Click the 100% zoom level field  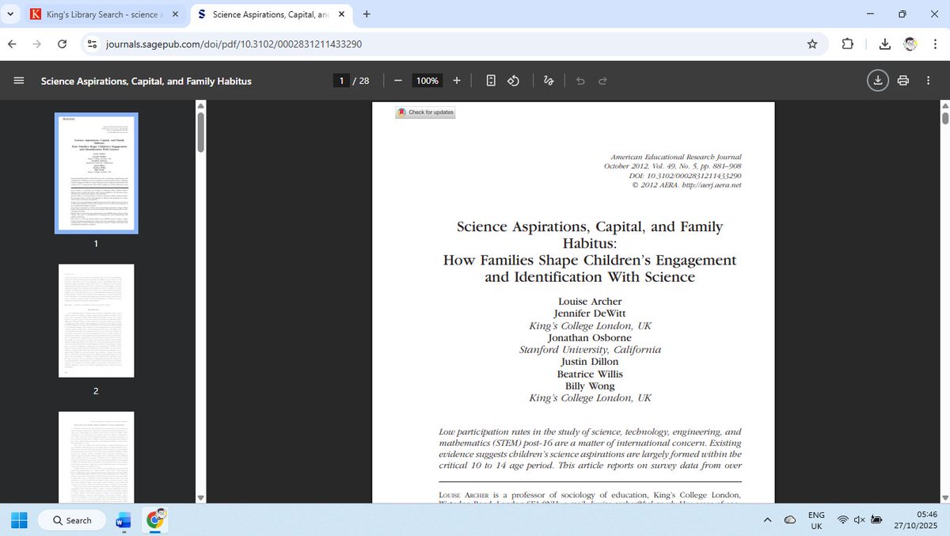pyautogui.click(x=427, y=81)
